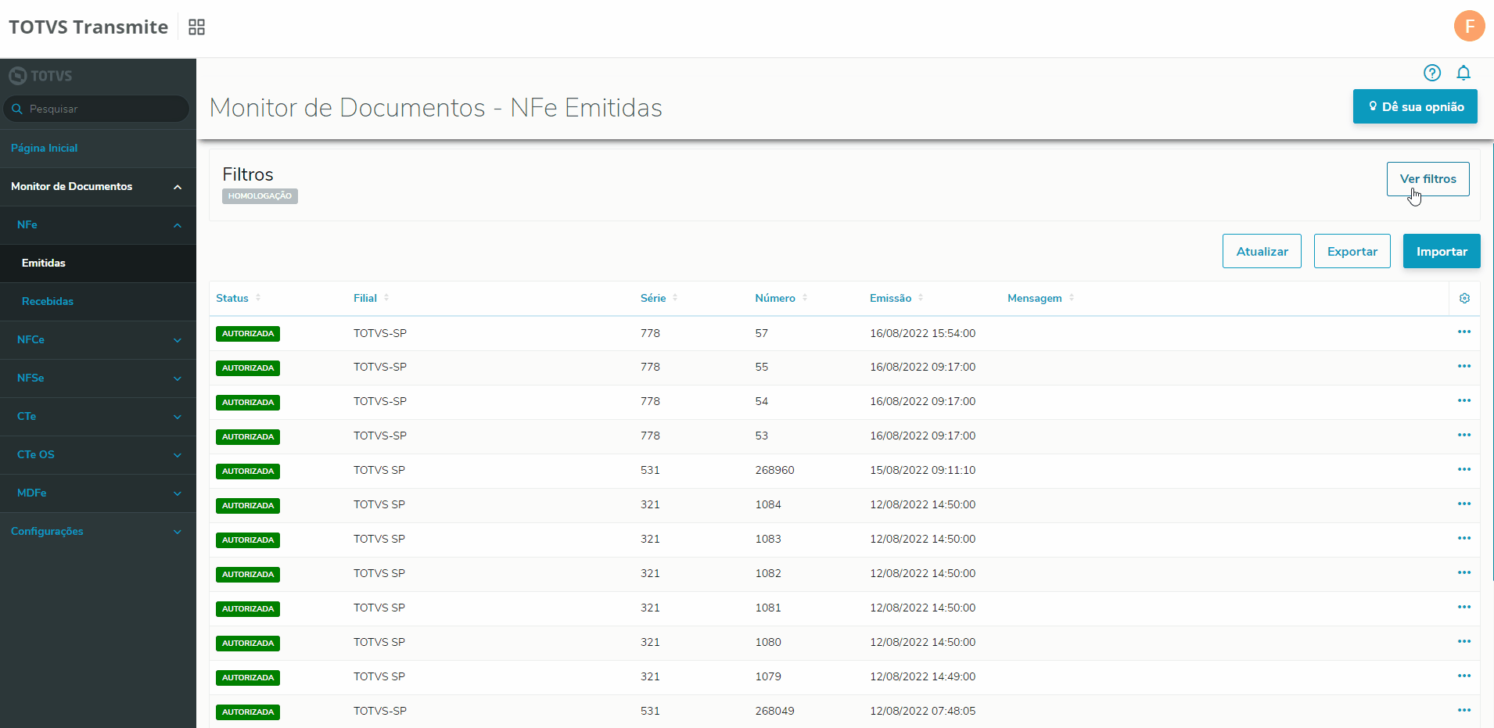
Task: Open actions menu for document number 268049
Action: click(1463, 711)
